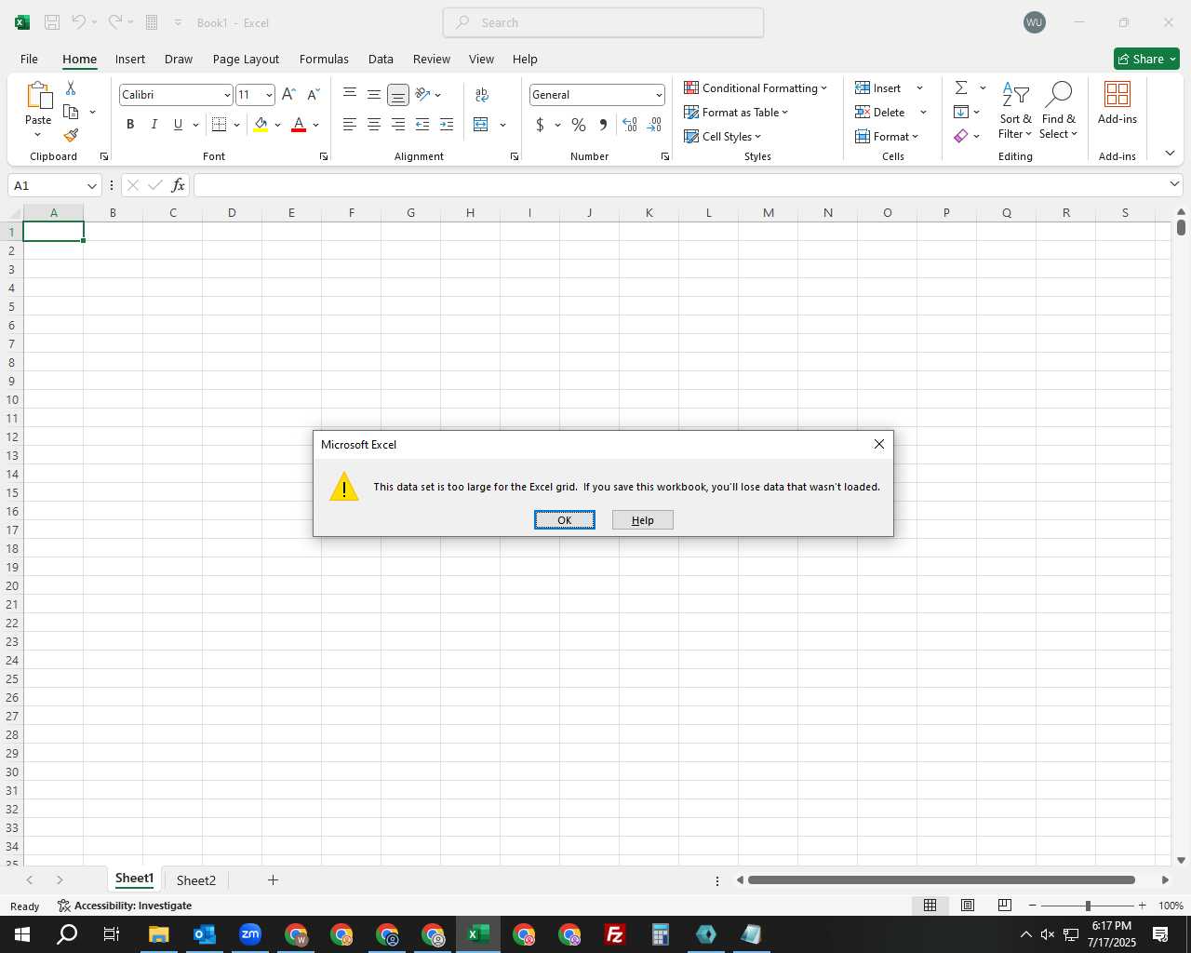Open Zoom app from the taskbar
This screenshot has width=1191, height=953.
250,934
